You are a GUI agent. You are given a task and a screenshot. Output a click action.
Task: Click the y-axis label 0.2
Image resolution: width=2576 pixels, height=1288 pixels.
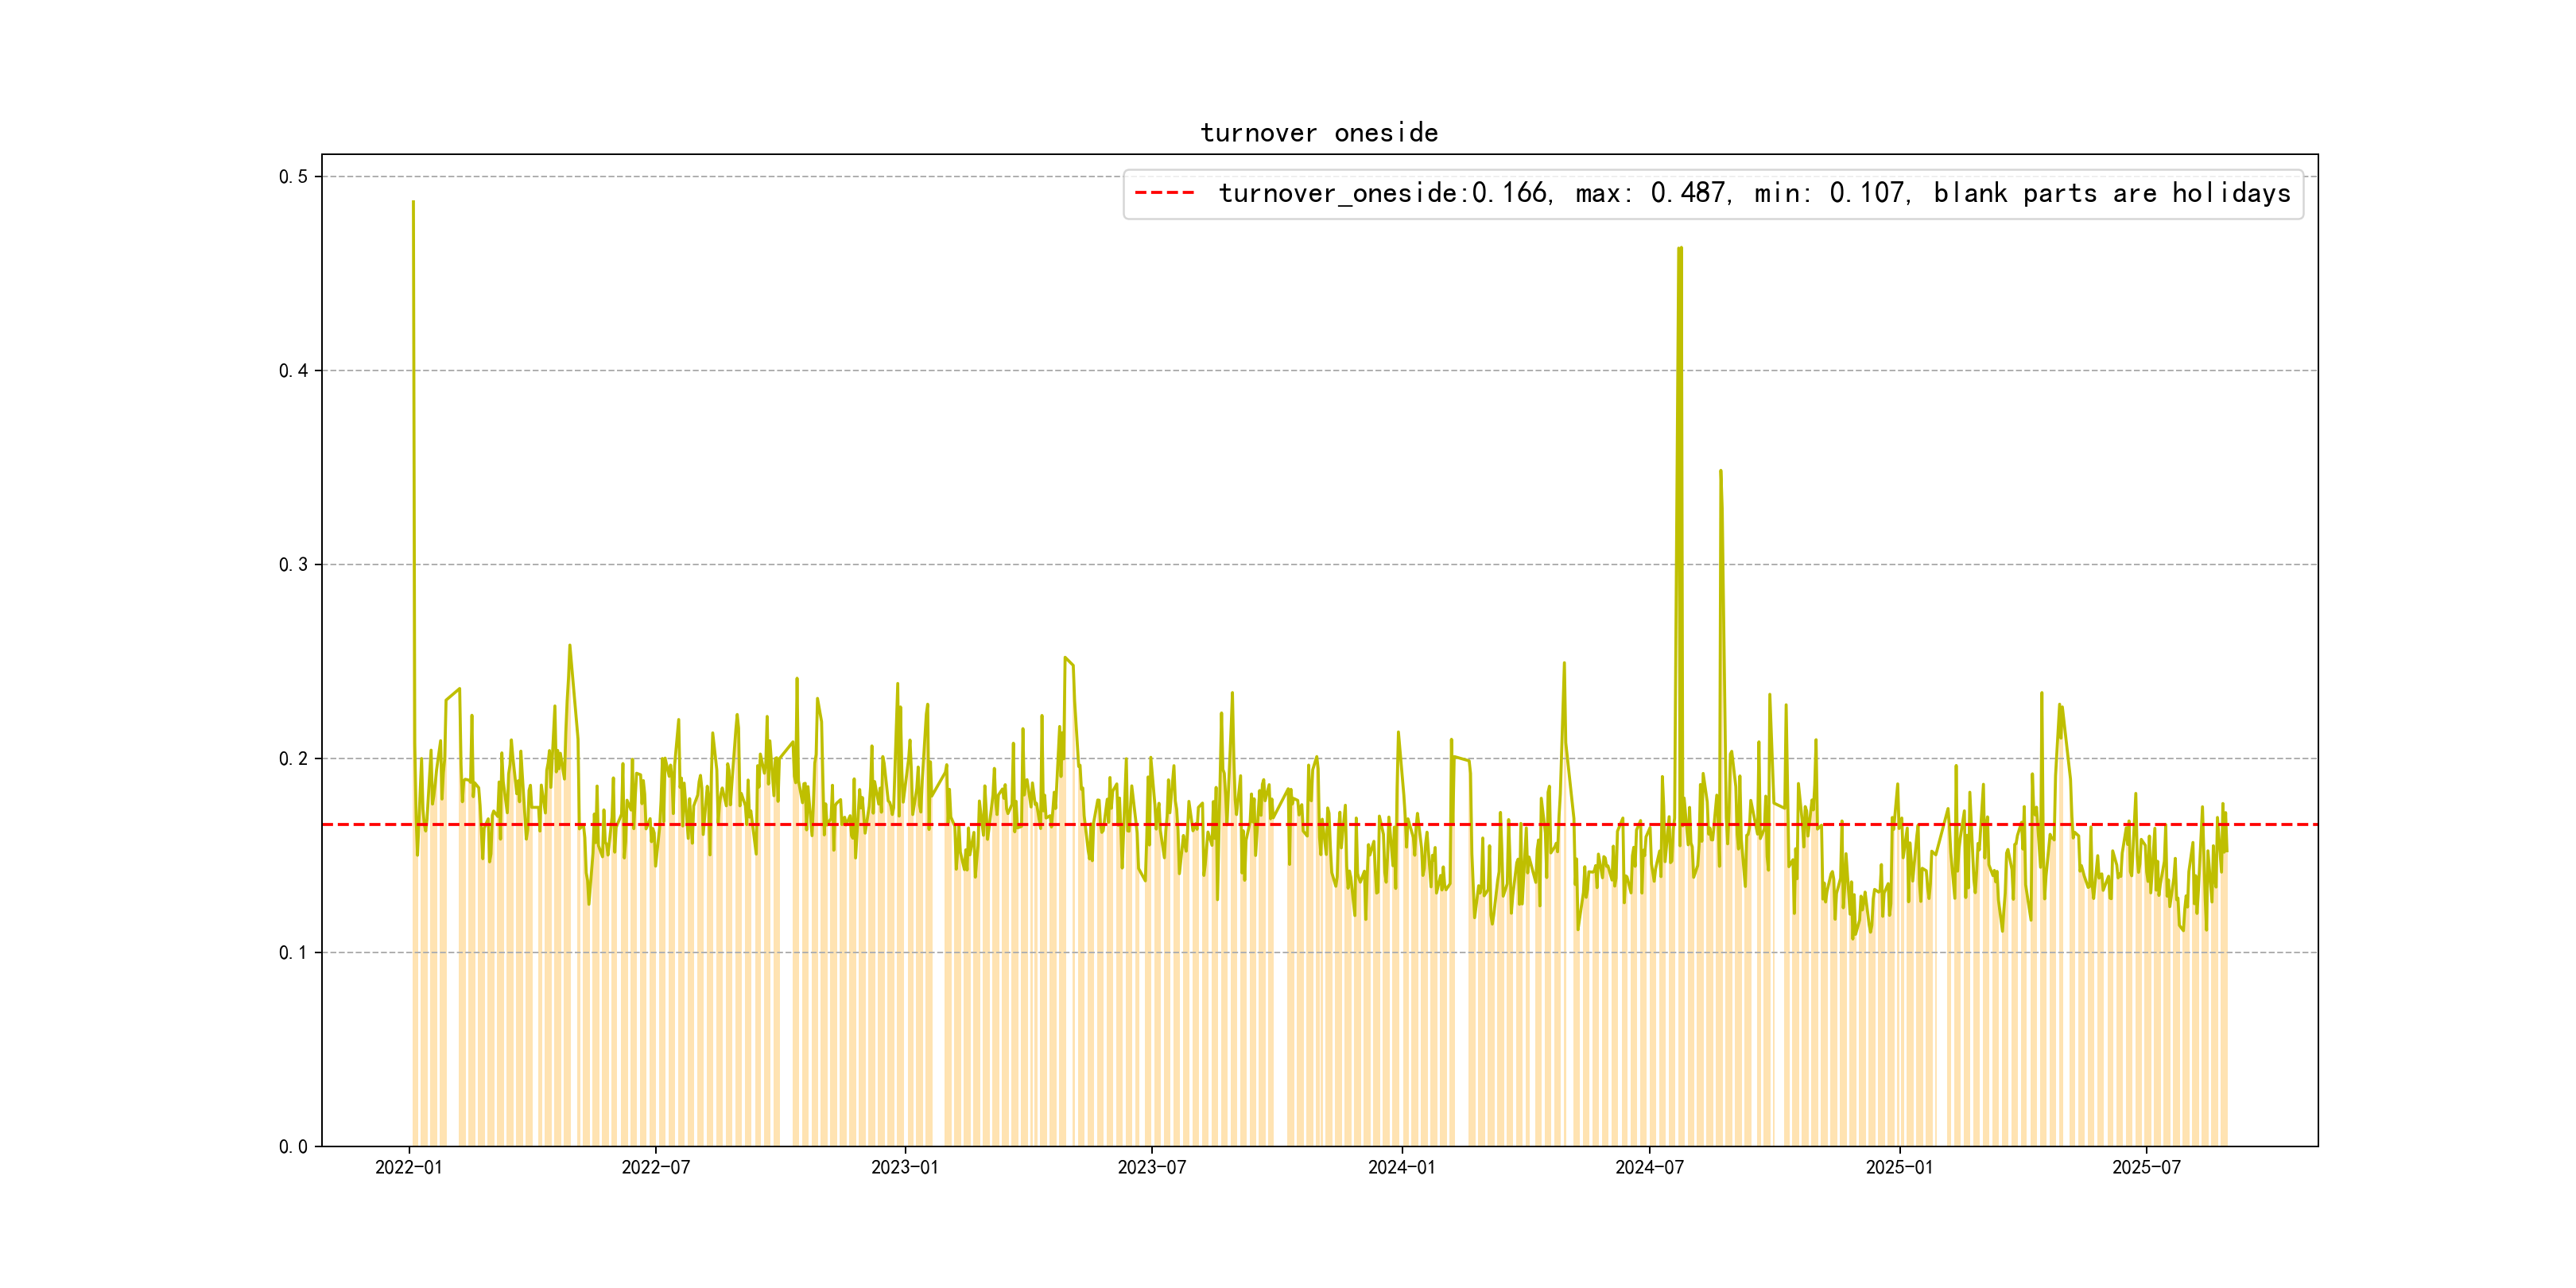tap(293, 759)
